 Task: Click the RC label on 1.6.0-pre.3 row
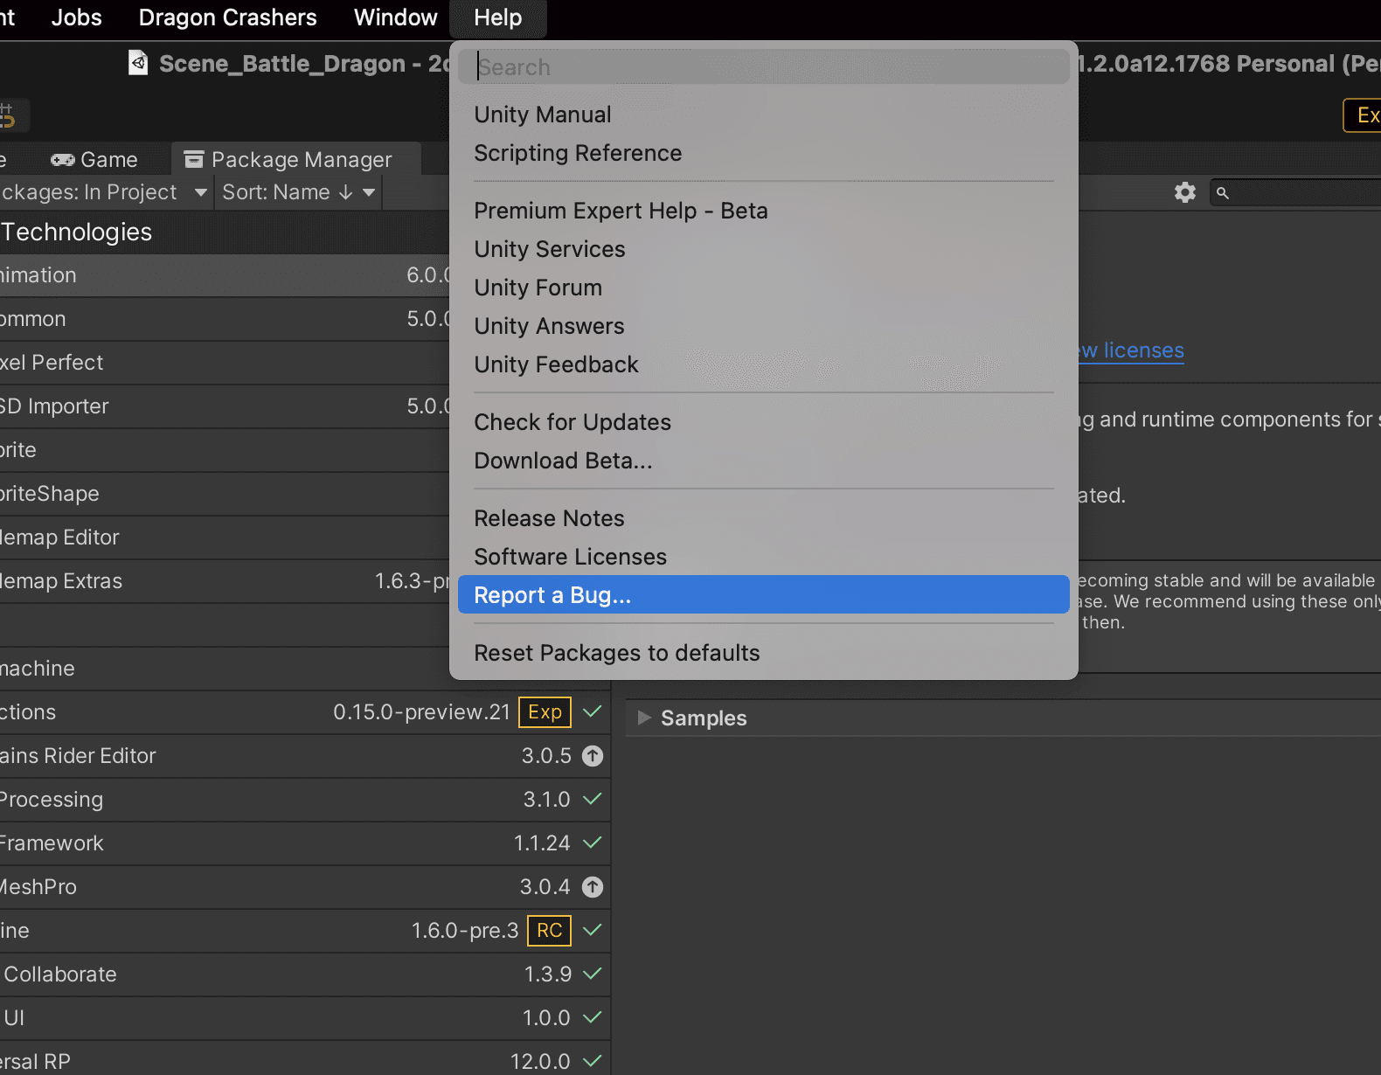[550, 931]
